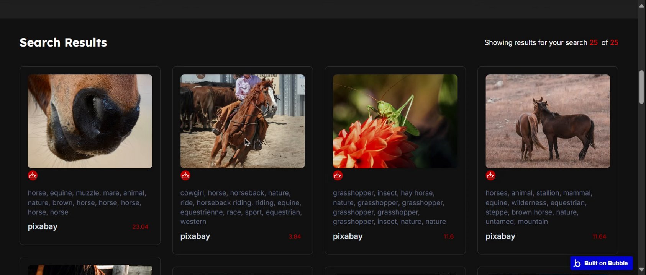Click pixabay label on two horses card
Image resolution: width=646 pixels, height=275 pixels.
500,236
